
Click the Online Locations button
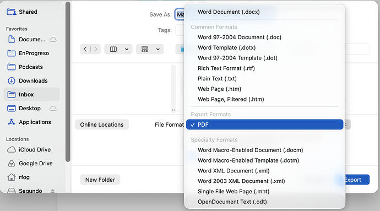[102, 125]
